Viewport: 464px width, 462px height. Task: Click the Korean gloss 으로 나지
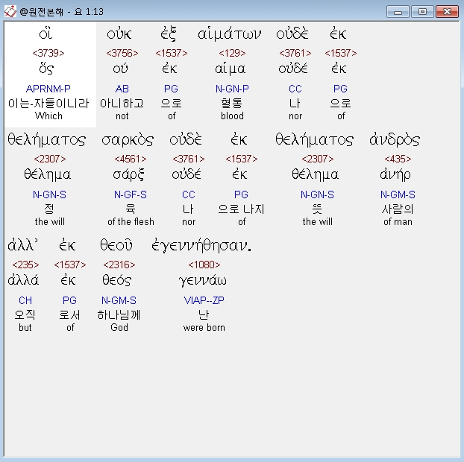pyautogui.click(x=241, y=209)
